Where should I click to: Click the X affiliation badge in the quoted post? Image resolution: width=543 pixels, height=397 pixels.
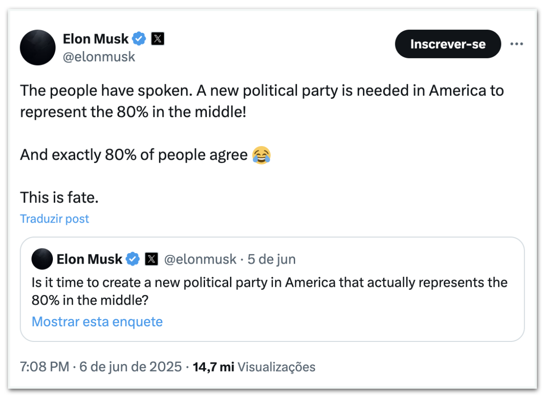[151, 259]
